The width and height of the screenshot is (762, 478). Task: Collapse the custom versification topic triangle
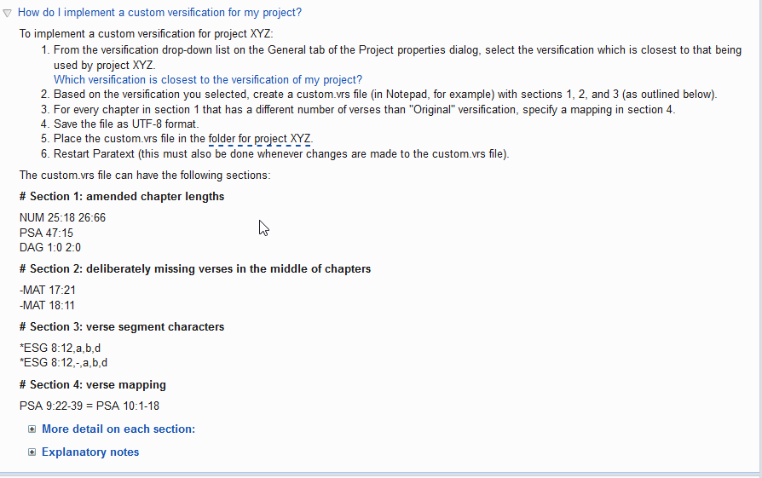[x=8, y=13]
